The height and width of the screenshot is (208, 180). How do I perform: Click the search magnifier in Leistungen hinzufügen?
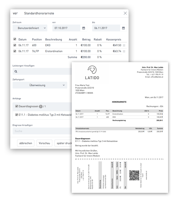(x=16, y=71)
